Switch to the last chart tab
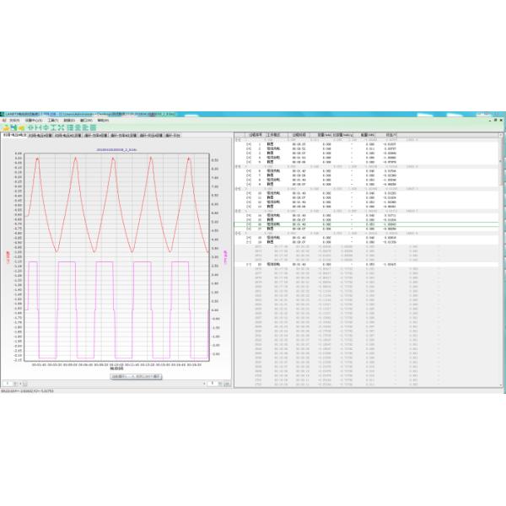506x506 pixels. (x=174, y=134)
